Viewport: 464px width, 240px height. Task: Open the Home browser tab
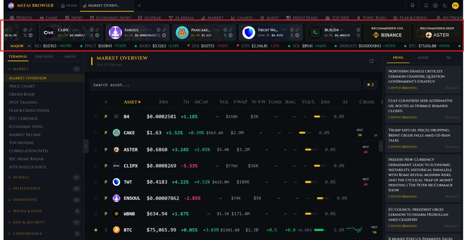(x=69, y=6)
